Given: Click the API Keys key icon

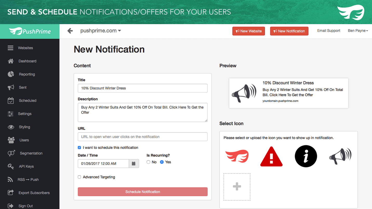Looking at the screenshot, I should 11,166.
